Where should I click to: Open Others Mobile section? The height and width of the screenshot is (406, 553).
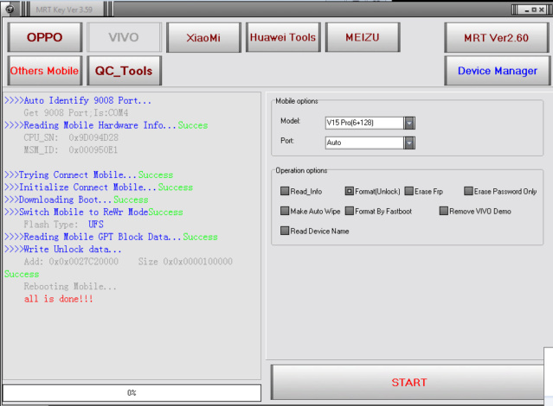pos(45,71)
